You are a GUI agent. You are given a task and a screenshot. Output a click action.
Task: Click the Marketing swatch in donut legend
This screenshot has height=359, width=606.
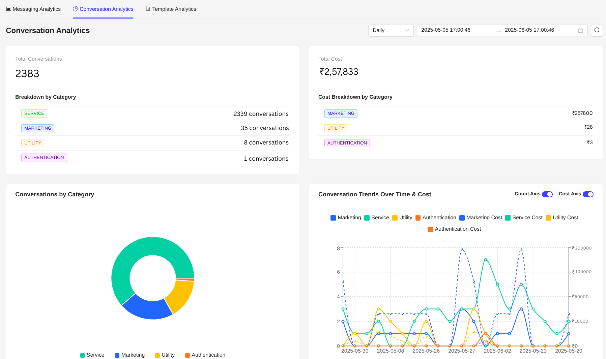117,355
